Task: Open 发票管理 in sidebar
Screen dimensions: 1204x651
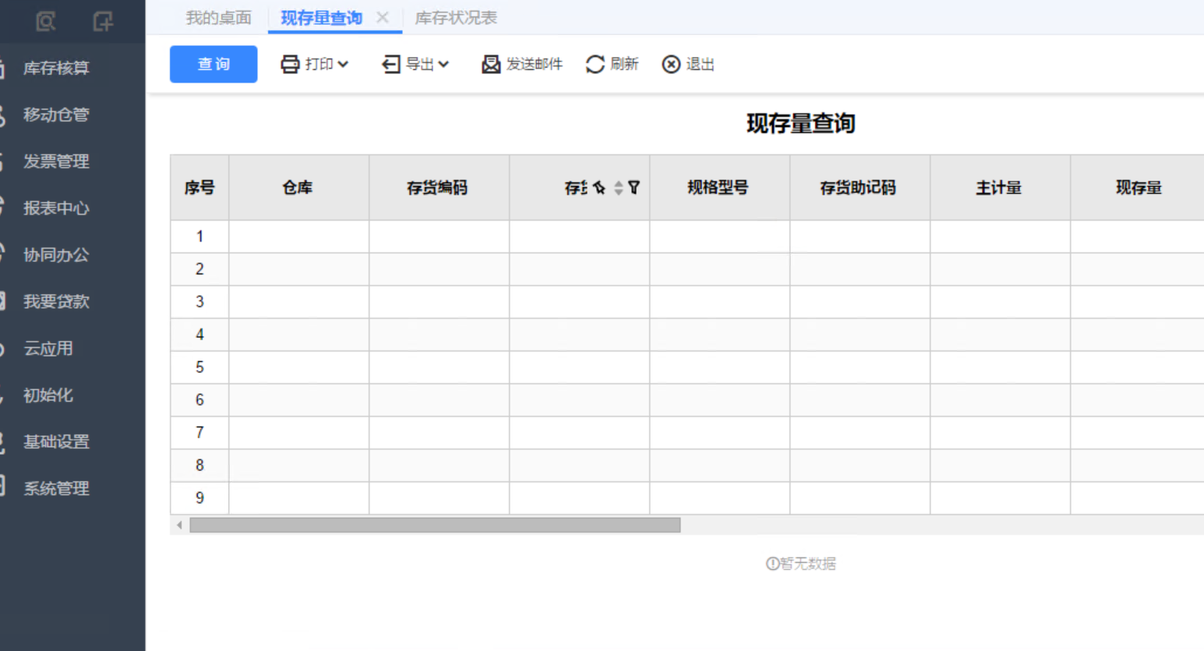Action: [56, 161]
